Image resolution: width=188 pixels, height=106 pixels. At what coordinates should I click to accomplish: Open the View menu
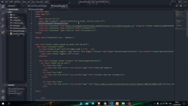[24, 2]
